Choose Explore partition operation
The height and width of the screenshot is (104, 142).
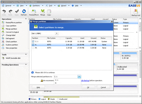[12, 45]
